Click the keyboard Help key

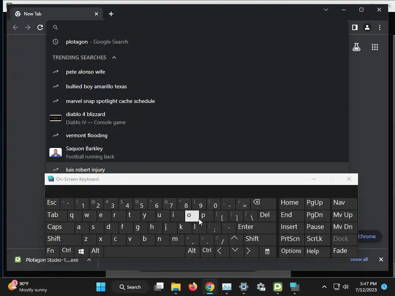tap(317, 251)
